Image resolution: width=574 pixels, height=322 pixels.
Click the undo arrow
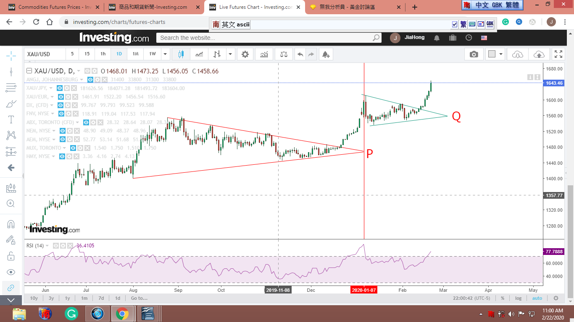click(x=300, y=54)
